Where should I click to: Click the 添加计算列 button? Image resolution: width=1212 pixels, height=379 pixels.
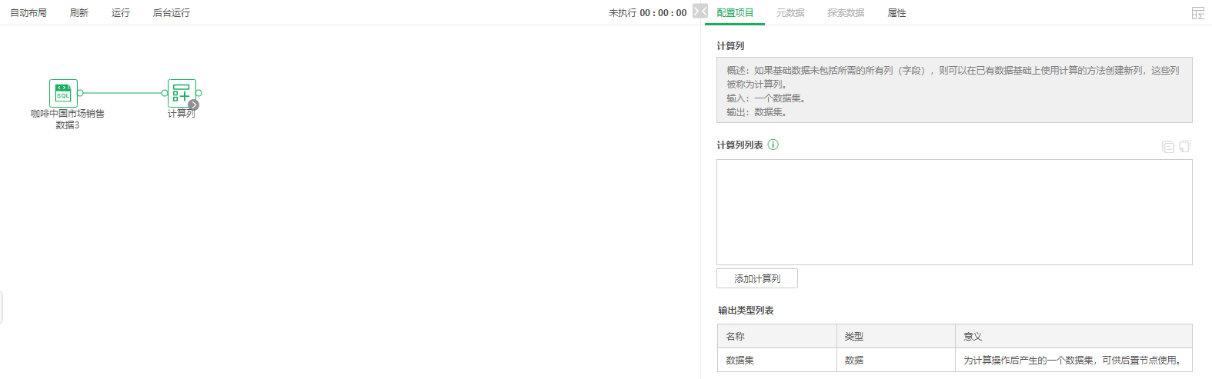tap(757, 278)
